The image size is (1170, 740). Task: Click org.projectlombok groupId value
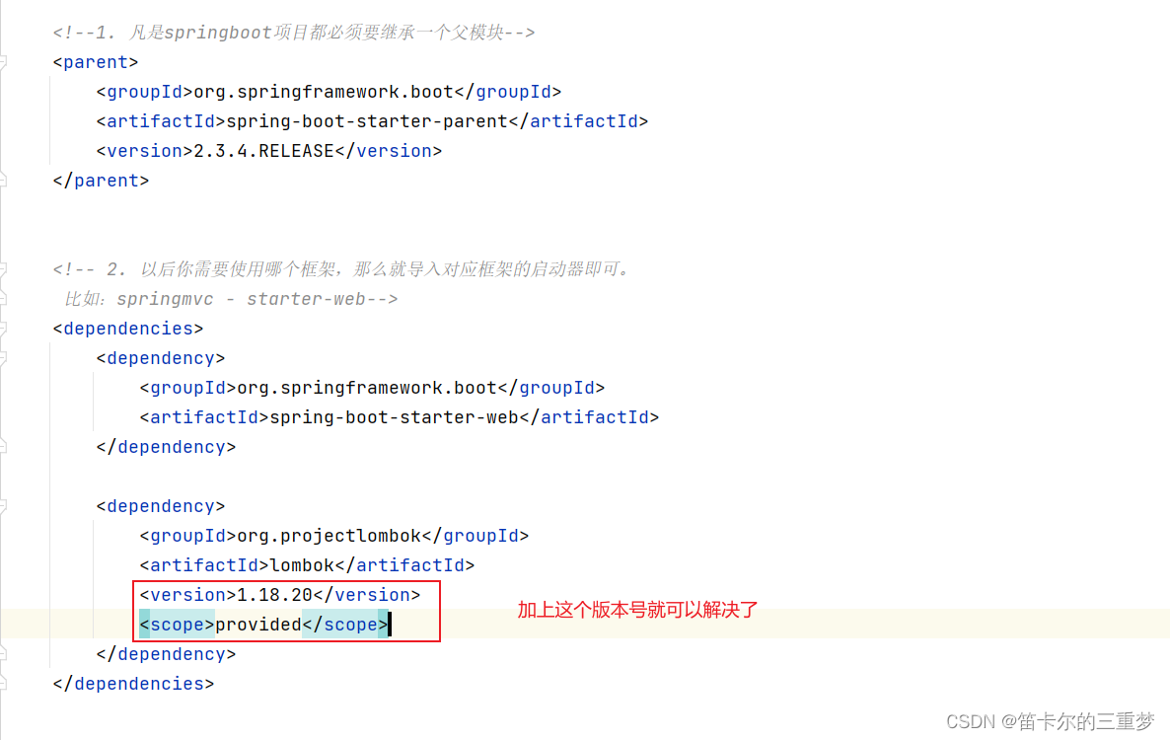(x=329, y=536)
